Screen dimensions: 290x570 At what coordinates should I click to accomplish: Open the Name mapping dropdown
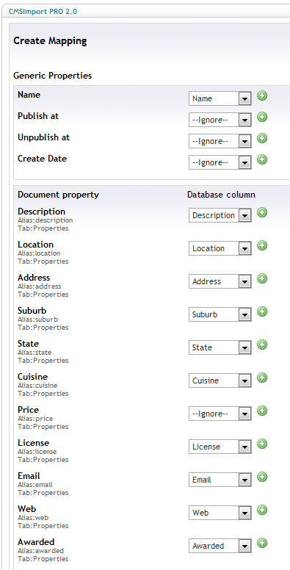pyautogui.click(x=220, y=98)
